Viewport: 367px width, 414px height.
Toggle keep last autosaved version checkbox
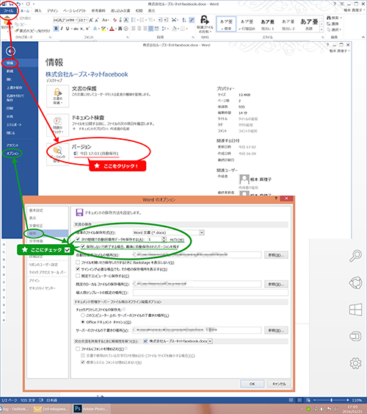83,246
